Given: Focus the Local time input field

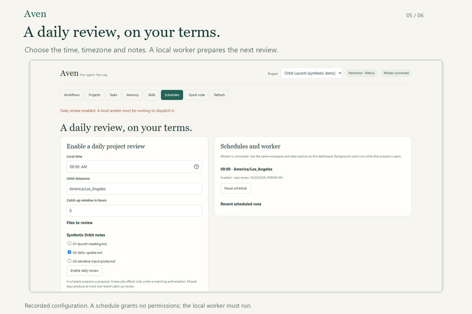Looking at the screenshot, I should tap(134, 167).
